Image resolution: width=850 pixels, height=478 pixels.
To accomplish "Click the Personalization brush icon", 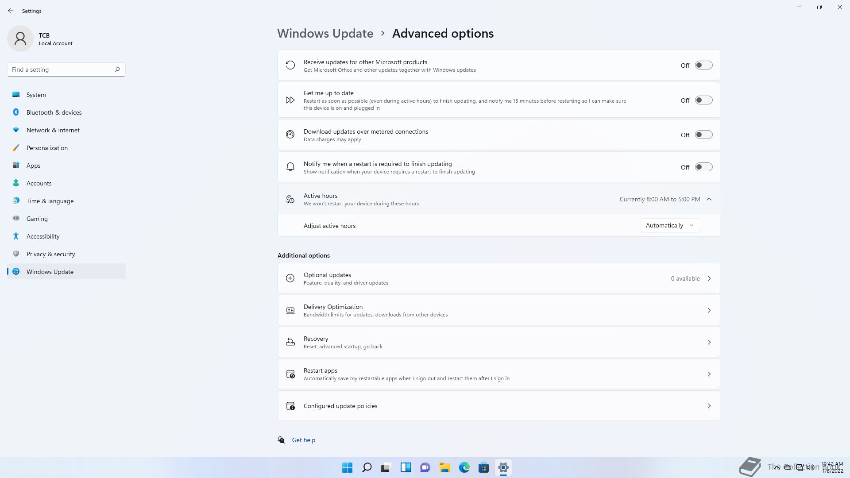I will click(16, 147).
